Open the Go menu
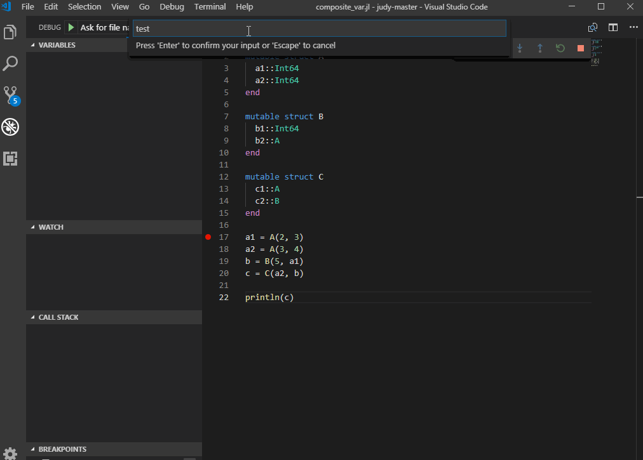Viewport: 643px width, 460px height. [144, 6]
